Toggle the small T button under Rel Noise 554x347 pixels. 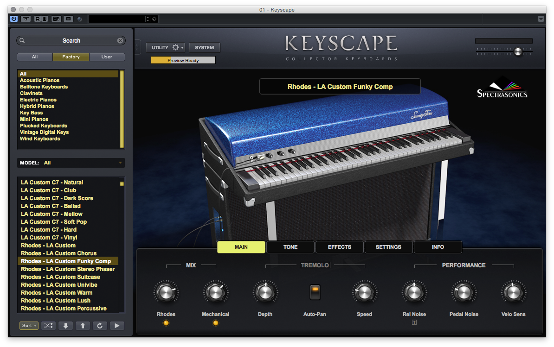tap(414, 322)
